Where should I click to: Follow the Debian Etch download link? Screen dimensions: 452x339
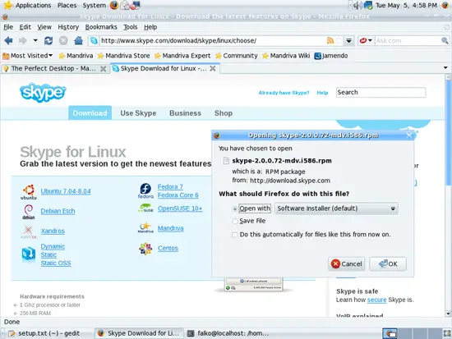tap(58, 211)
